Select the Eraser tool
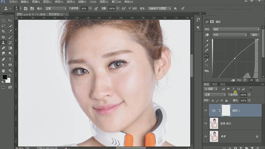The image size is (265, 149). click(3, 48)
